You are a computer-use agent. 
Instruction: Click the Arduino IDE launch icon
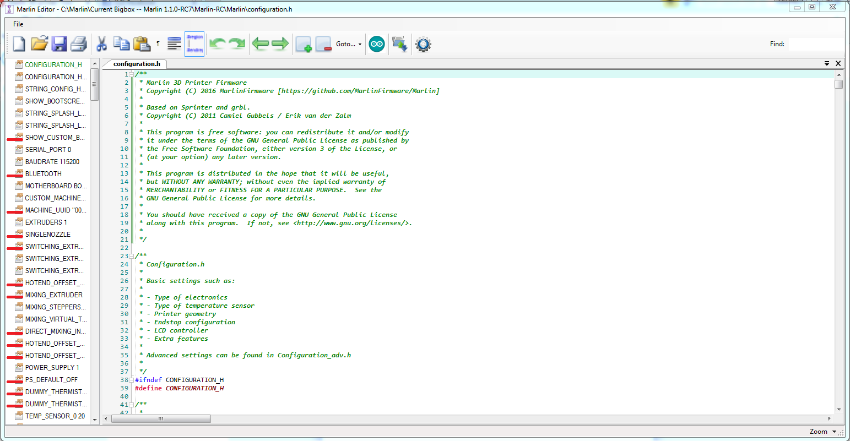[377, 44]
